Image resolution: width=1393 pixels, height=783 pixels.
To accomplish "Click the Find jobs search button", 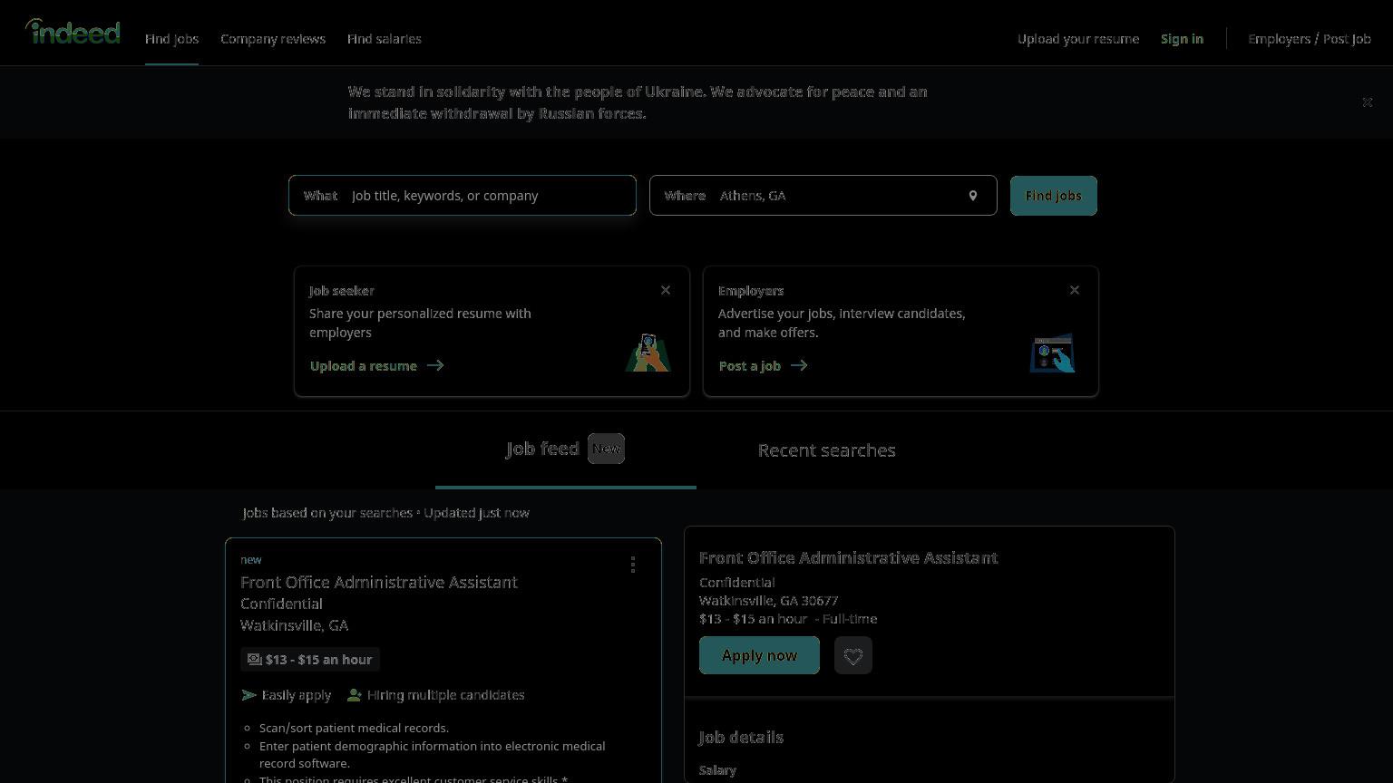I will click(x=1054, y=196).
